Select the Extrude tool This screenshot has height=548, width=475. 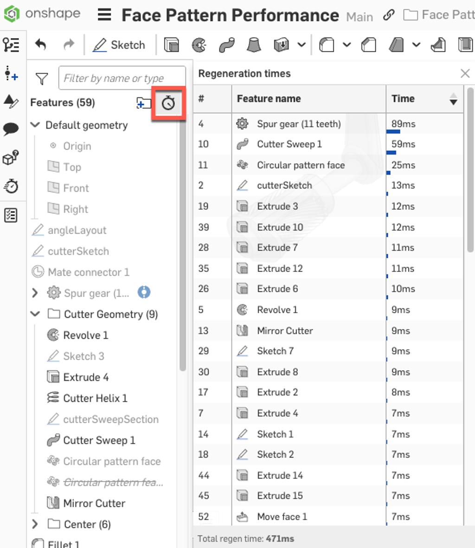[x=172, y=45]
